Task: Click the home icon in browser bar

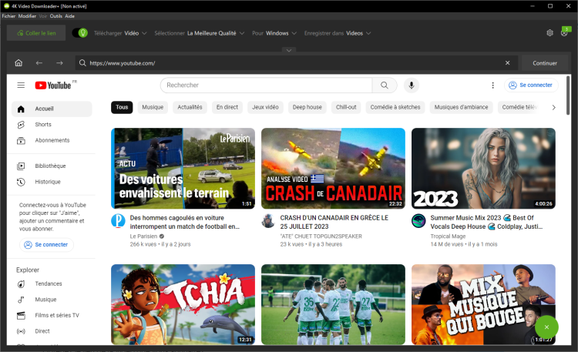Action: [x=18, y=63]
